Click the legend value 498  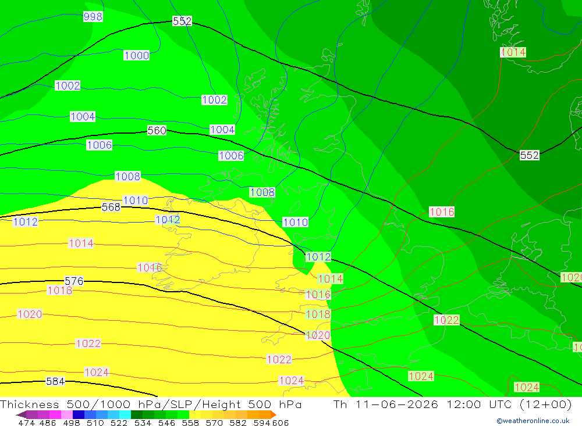click(72, 423)
